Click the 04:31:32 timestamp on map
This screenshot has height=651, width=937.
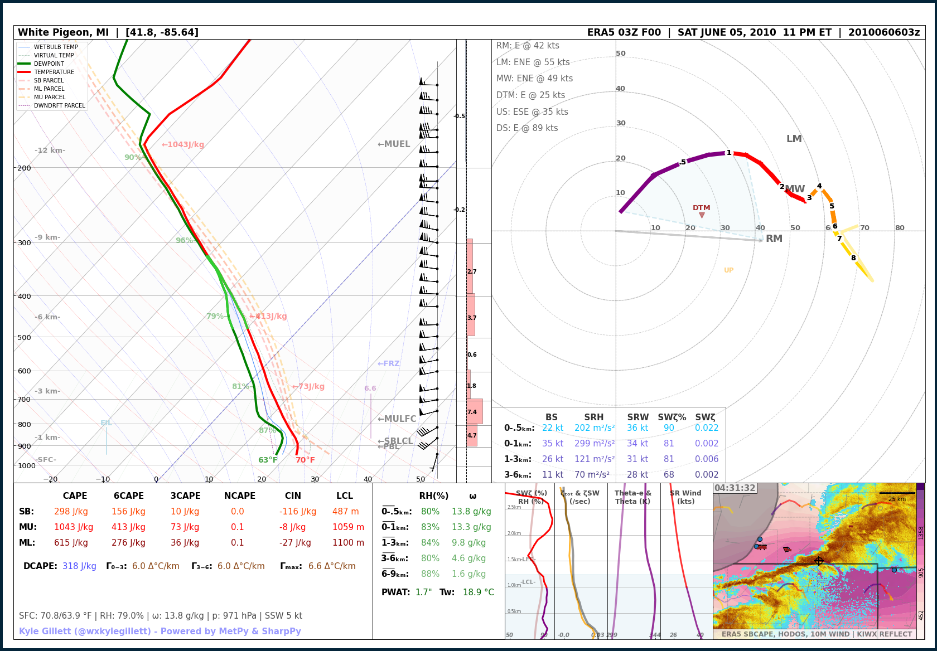point(735,488)
